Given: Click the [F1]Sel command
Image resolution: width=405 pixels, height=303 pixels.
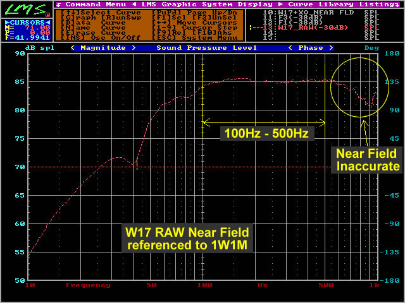Looking at the screenshot, I should [169, 18].
